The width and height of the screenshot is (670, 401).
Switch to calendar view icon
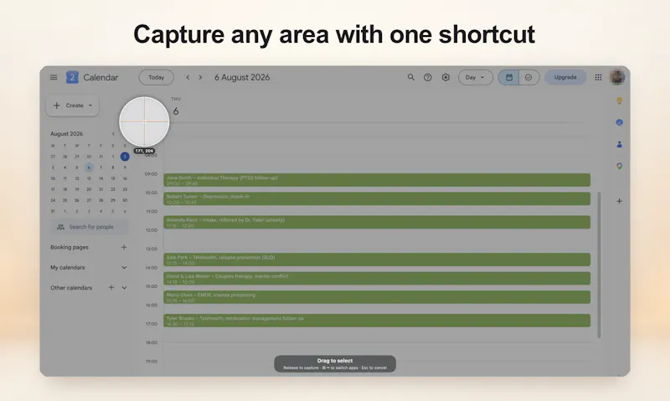(x=509, y=77)
